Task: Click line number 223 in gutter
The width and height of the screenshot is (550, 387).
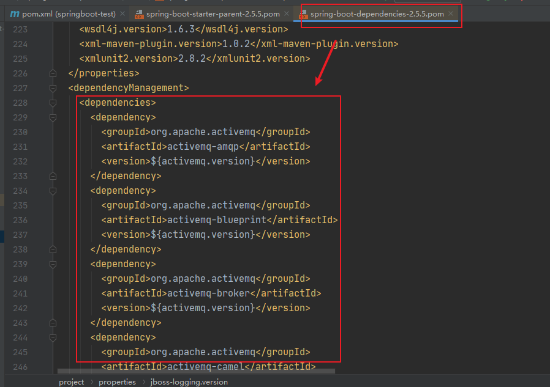Action: [x=20, y=29]
